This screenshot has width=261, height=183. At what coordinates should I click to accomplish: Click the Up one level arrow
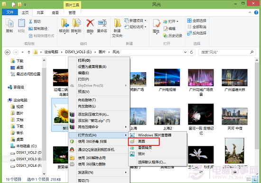29,52
